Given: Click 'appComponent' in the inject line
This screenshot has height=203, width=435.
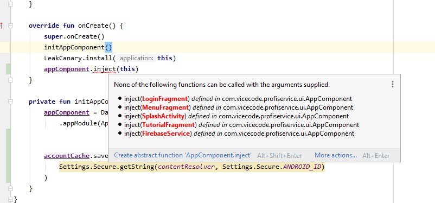Looking at the screenshot, I should pyautogui.click(x=67, y=69).
